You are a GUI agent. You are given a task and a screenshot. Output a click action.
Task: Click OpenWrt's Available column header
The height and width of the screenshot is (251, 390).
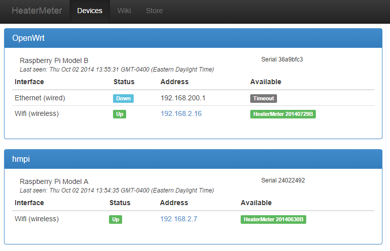pyautogui.click(x=266, y=82)
